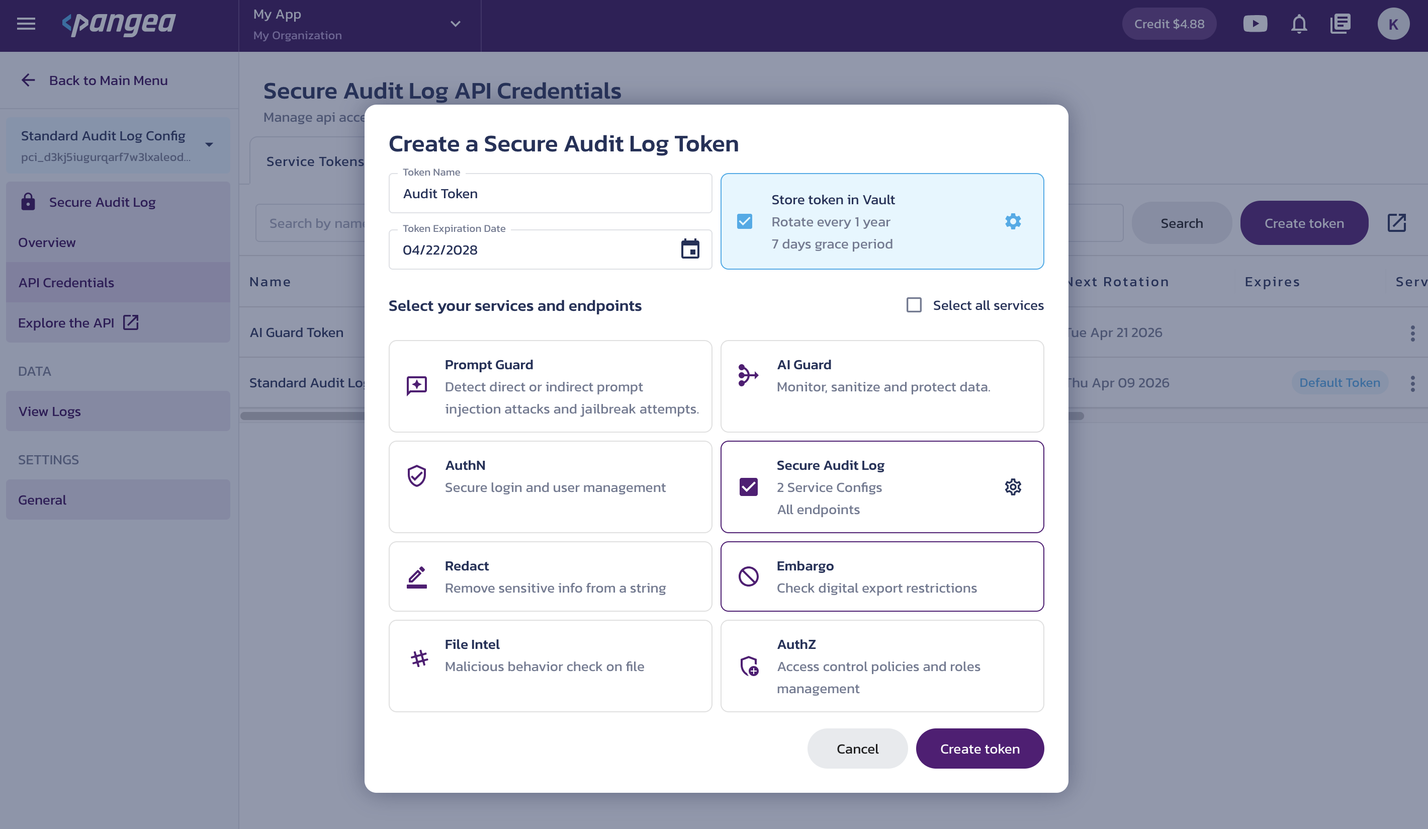Select the AuthN service card
The image size is (1428, 829).
pyautogui.click(x=550, y=486)
